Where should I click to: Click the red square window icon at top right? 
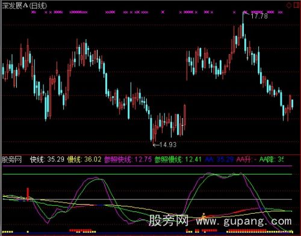coord(297,5)
